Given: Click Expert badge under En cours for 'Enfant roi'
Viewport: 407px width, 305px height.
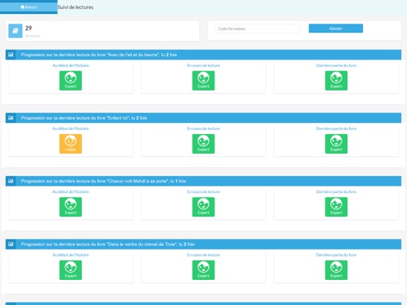Looking at the screenshot, I should pos(204,144).
